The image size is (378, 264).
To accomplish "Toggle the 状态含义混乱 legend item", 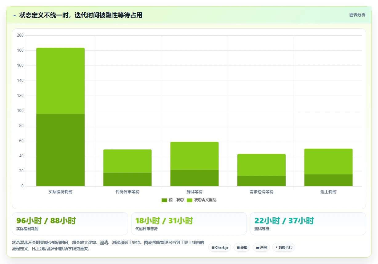I will click(x=202, y=200).
